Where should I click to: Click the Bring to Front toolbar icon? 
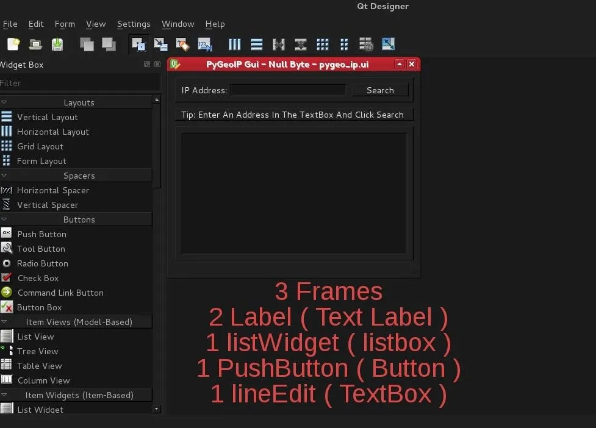pos(109,45)
